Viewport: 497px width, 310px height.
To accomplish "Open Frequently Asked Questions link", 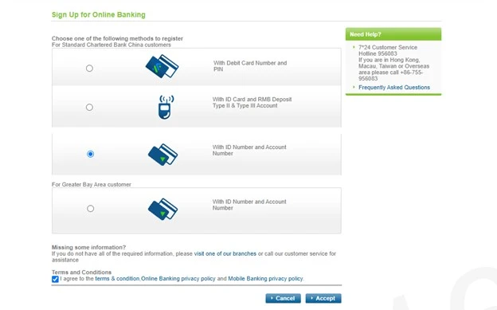I will tap(394, 87).
